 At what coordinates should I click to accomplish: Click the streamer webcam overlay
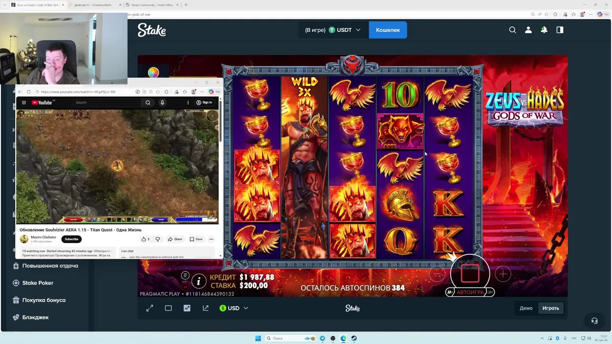64,48
